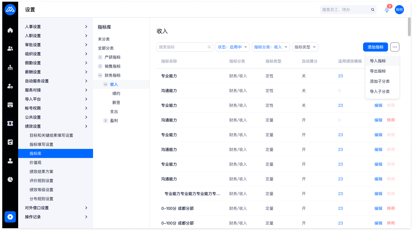Click the notification bell icon
The width and height of the screenshot is (413, 231).
pos(387,10)
